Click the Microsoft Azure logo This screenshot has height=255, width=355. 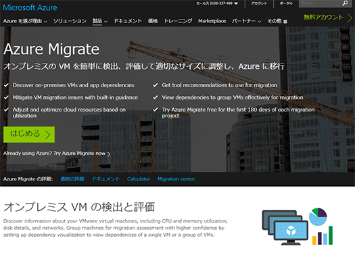click(30, 7)
